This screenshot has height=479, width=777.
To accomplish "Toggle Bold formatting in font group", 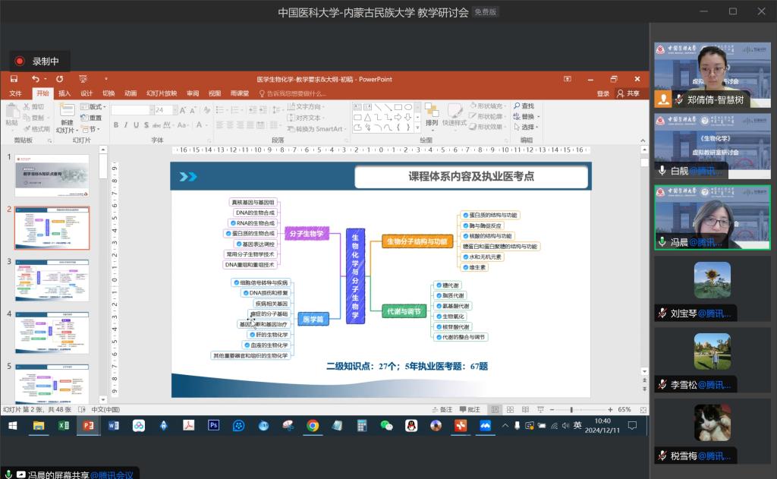I will (x=117, y=125).
